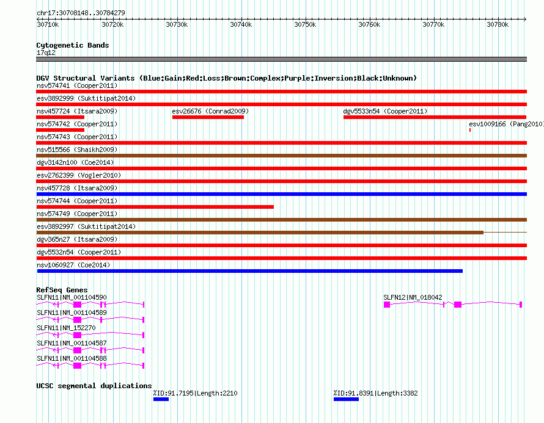
Task: Click the dgv3142n100 (Coe2014) label
Action: (x=75, y=162)
